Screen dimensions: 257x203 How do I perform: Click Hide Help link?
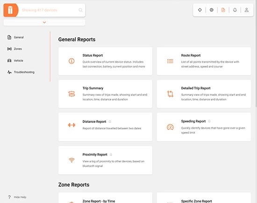click(20, 197)
